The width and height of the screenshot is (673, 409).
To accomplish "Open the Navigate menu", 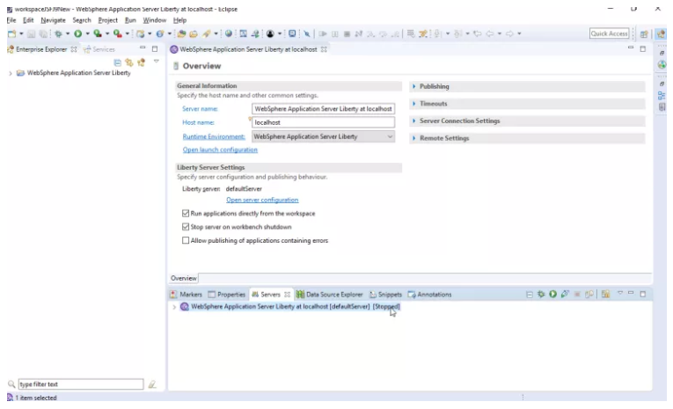I will click(x=53, y=19).
